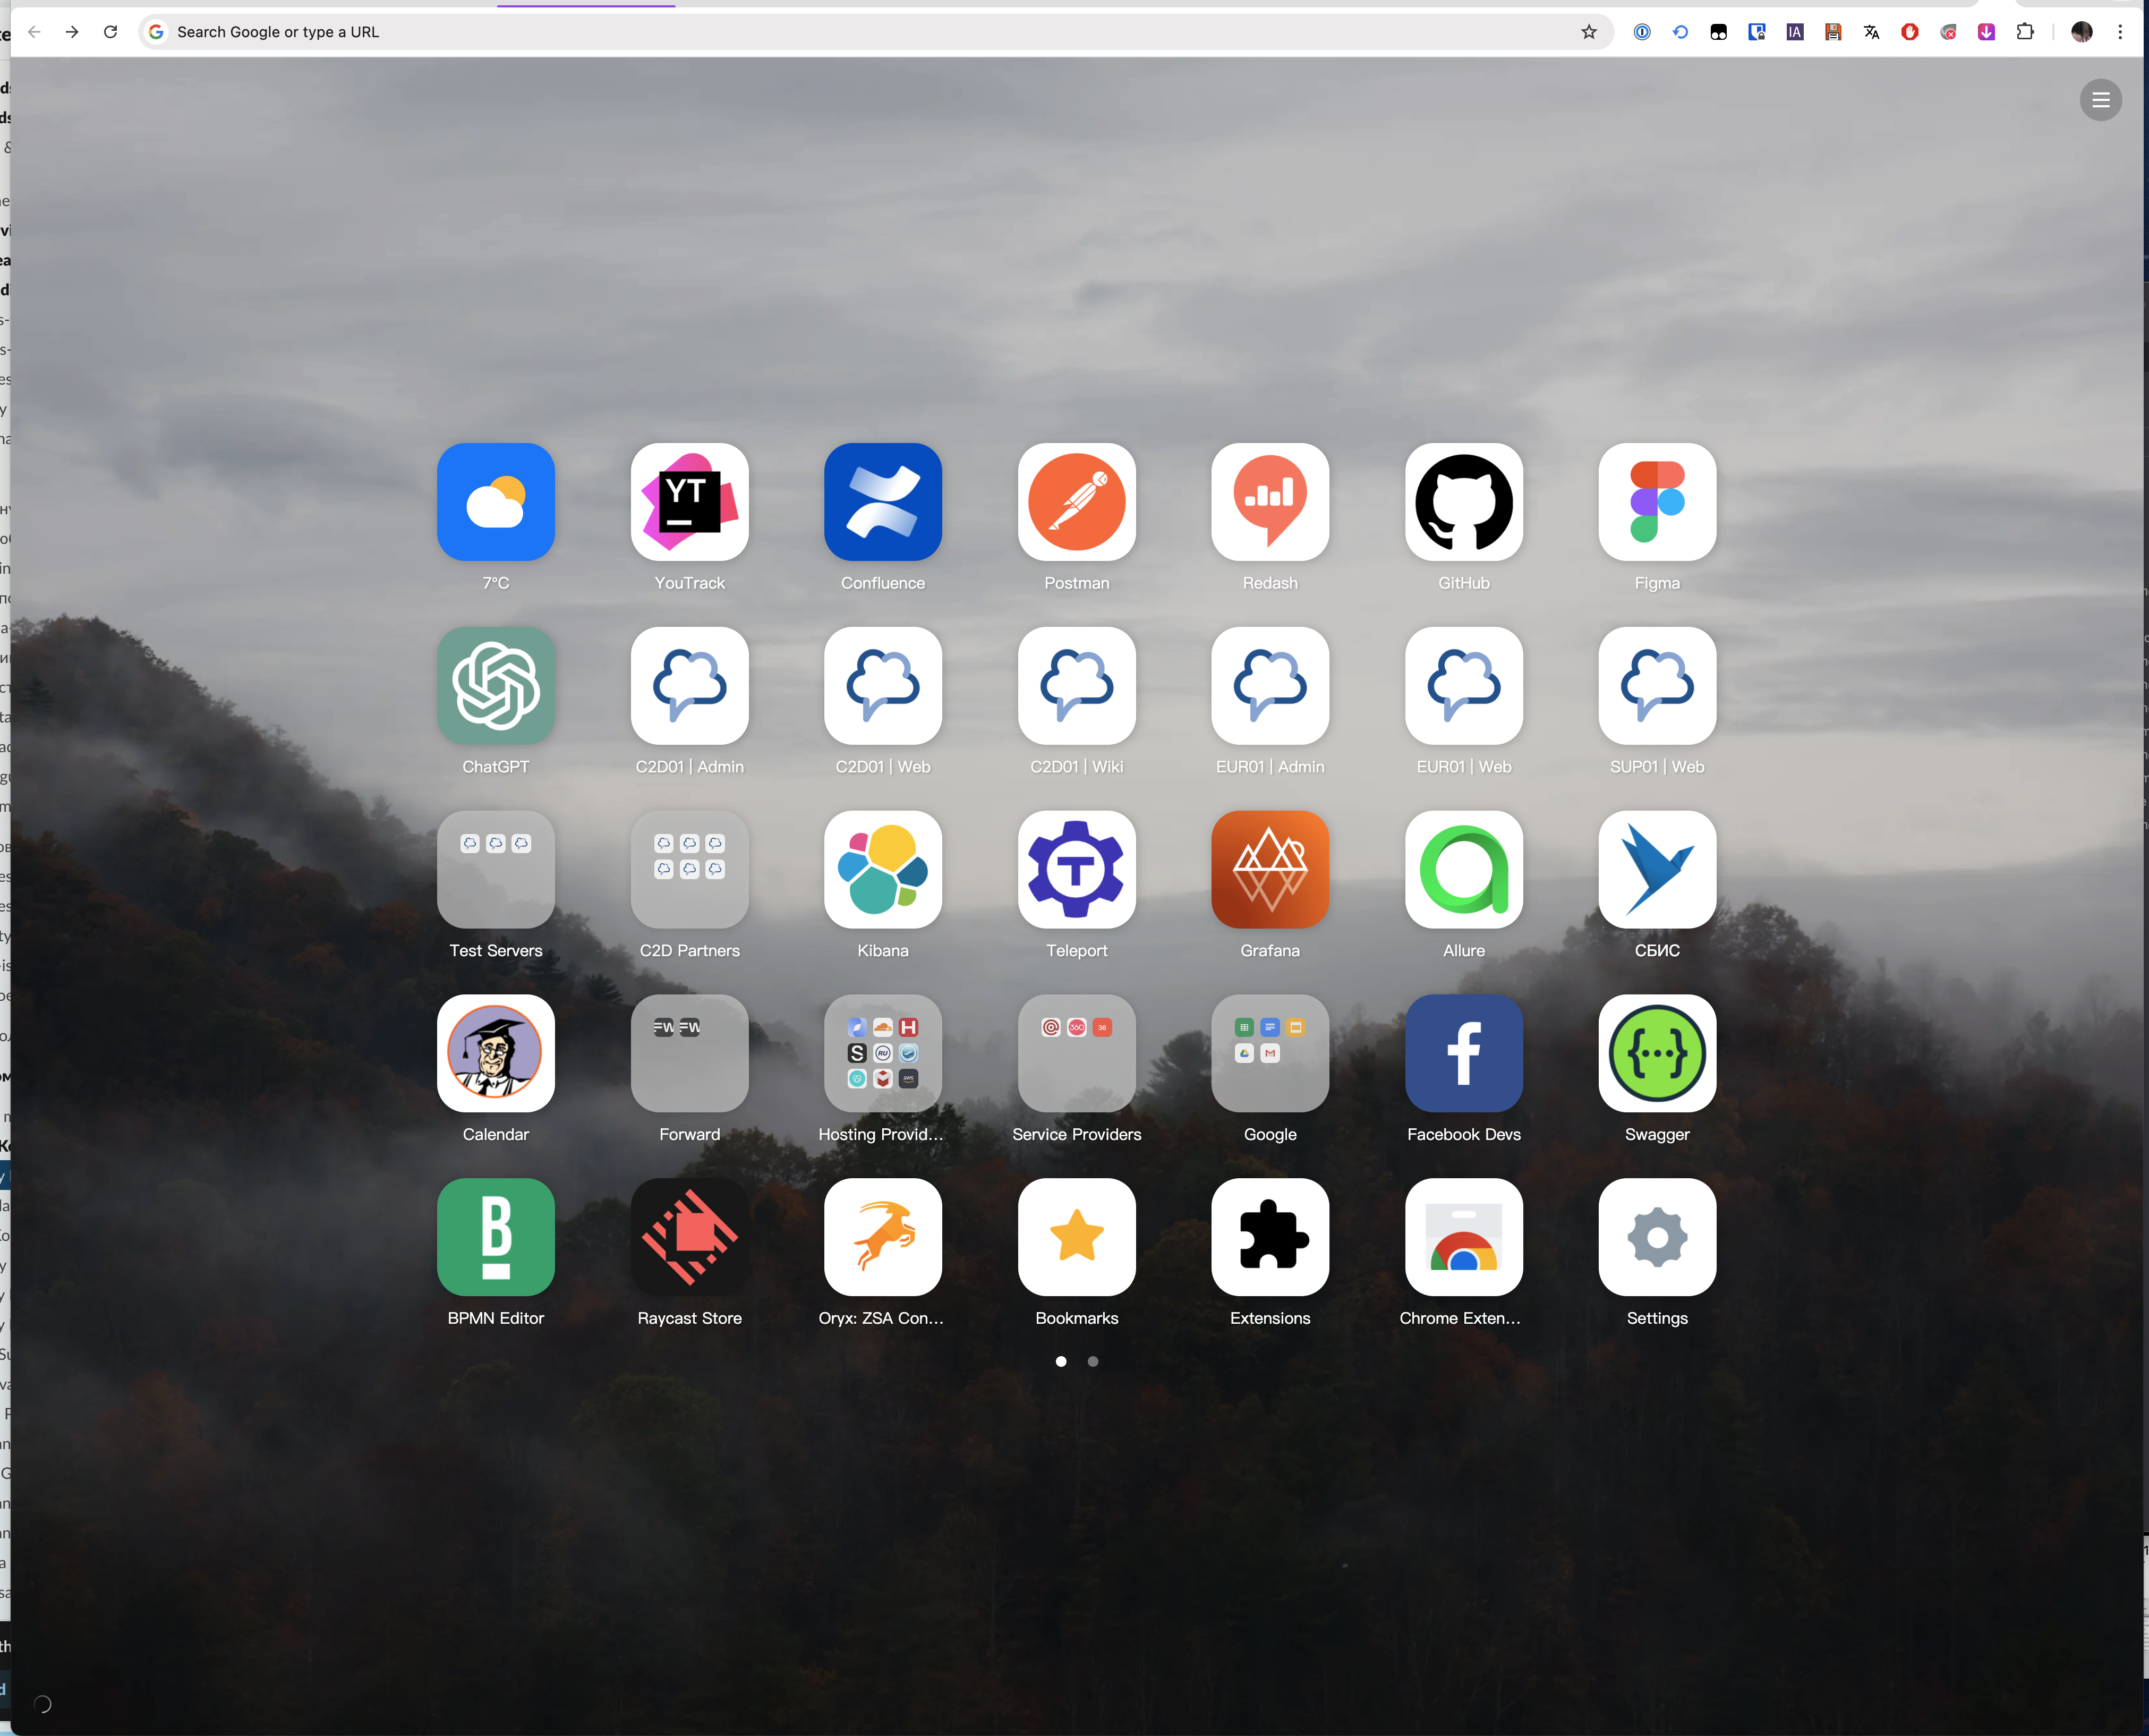Launch the BPMN Editor tile
This screenshot has height=1736, width=2149.
(495, 1237)
